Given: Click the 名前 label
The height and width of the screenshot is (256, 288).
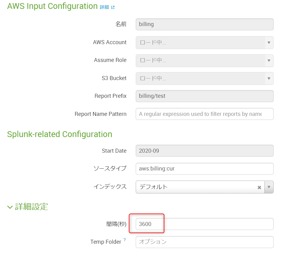Looking at the screenshot, I should (121, 24).
